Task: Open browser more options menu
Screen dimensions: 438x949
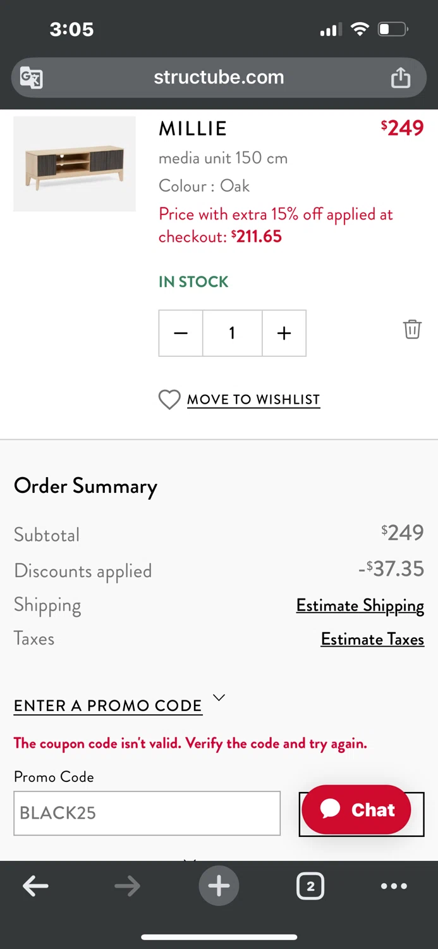Action: click(x=394, y=886)
